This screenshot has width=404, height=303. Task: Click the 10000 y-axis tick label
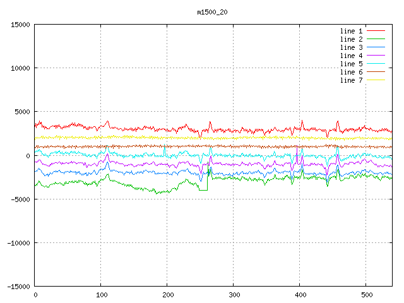(x=20, y=68)
